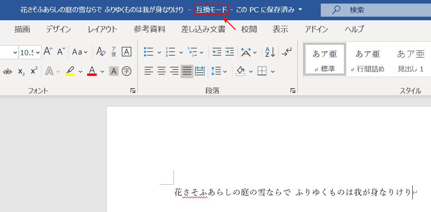Switch to the レイアウト tab
Screen dimensions: 431x212
[103, 29]
